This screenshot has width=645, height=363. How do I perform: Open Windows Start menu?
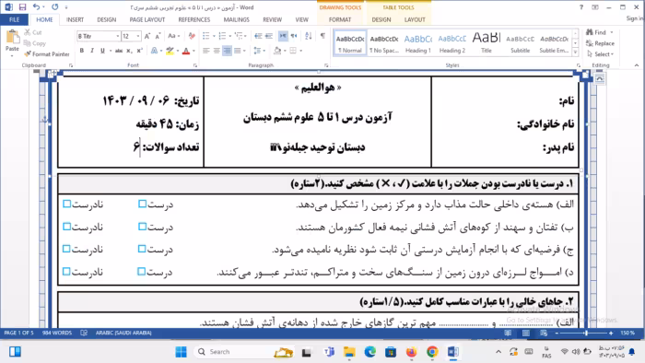pos(181,352)
